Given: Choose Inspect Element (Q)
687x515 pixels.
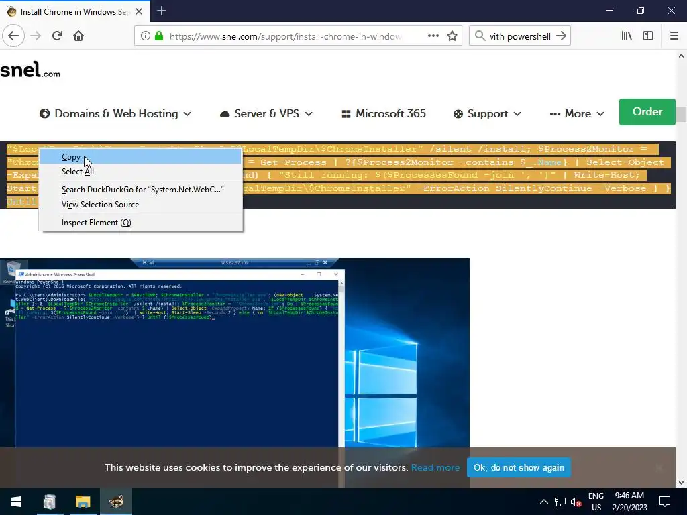Looking at the screenshot, I should tap(141, 223).
